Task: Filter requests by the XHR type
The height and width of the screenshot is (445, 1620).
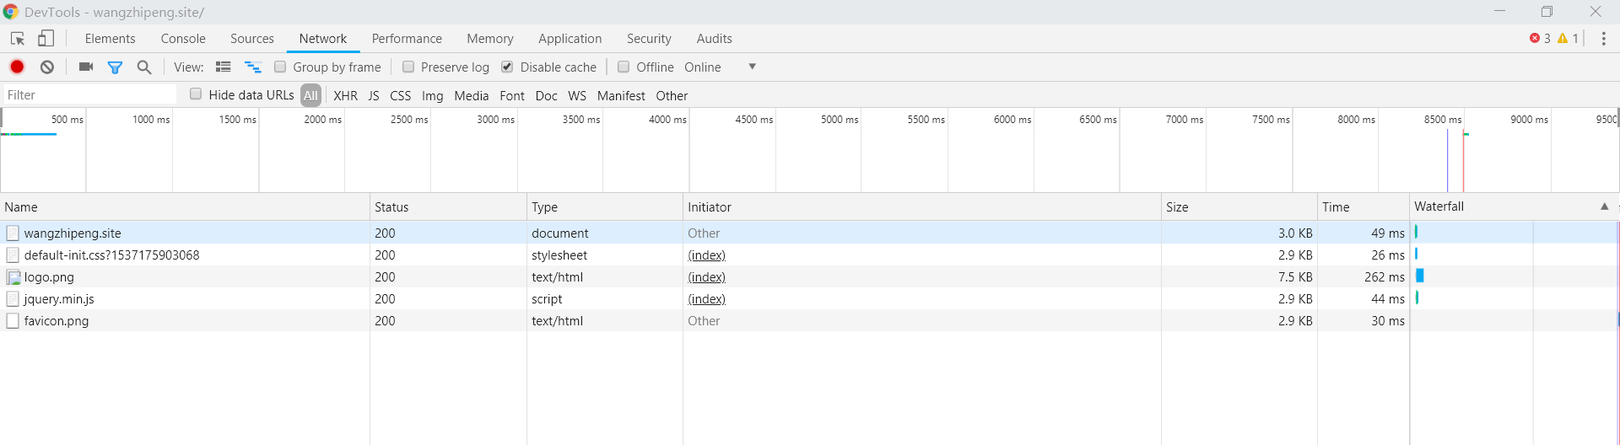Action: click(345, 96)
